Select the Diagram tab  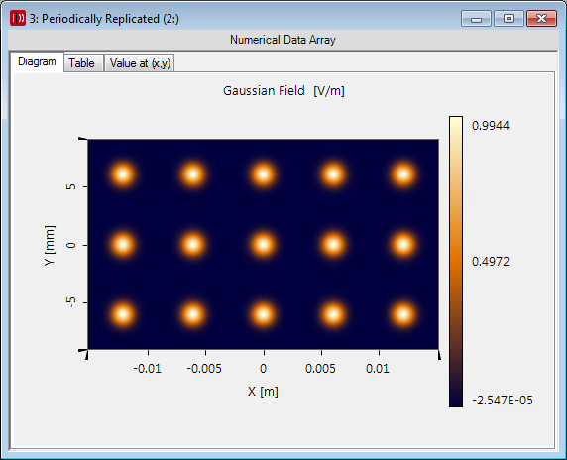click(37, 62)
